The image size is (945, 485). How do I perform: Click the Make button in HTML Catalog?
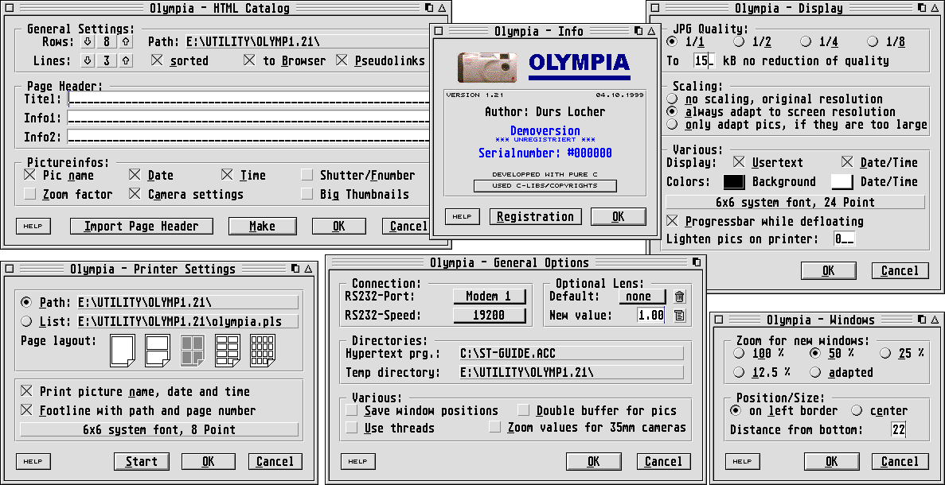click(x=262, y=227)
